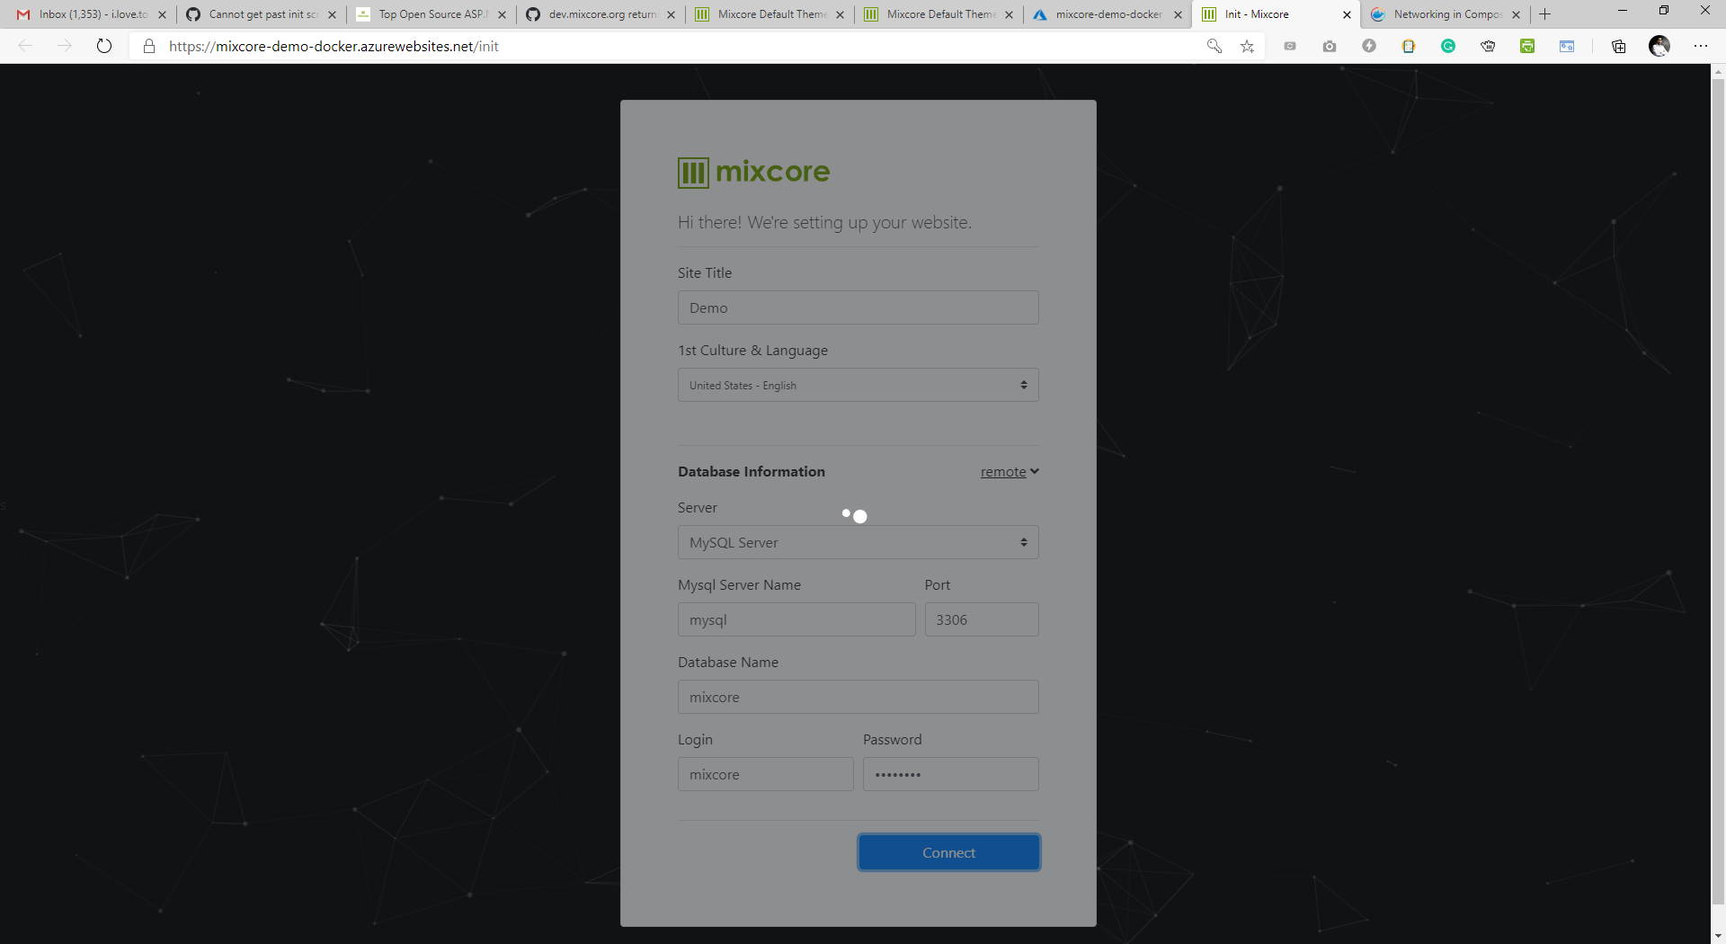1726x944 pixels.
Task: Click the Password field with hidden dots
Action: coord(950,774)
